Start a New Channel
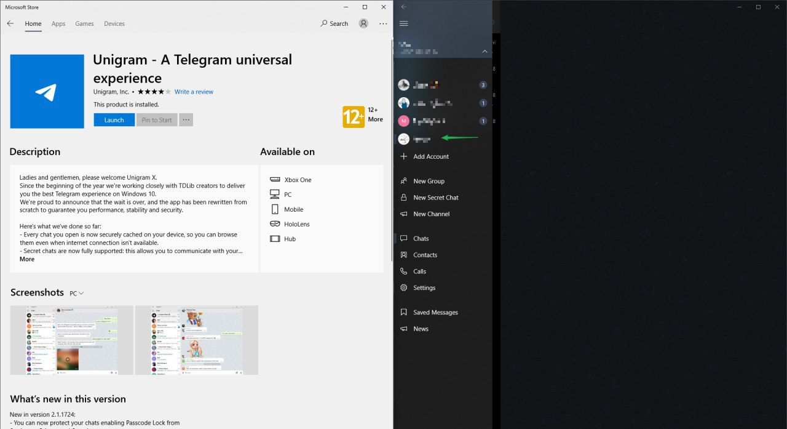This screenshot has height=429, width=787. click(x=443, y=214)
